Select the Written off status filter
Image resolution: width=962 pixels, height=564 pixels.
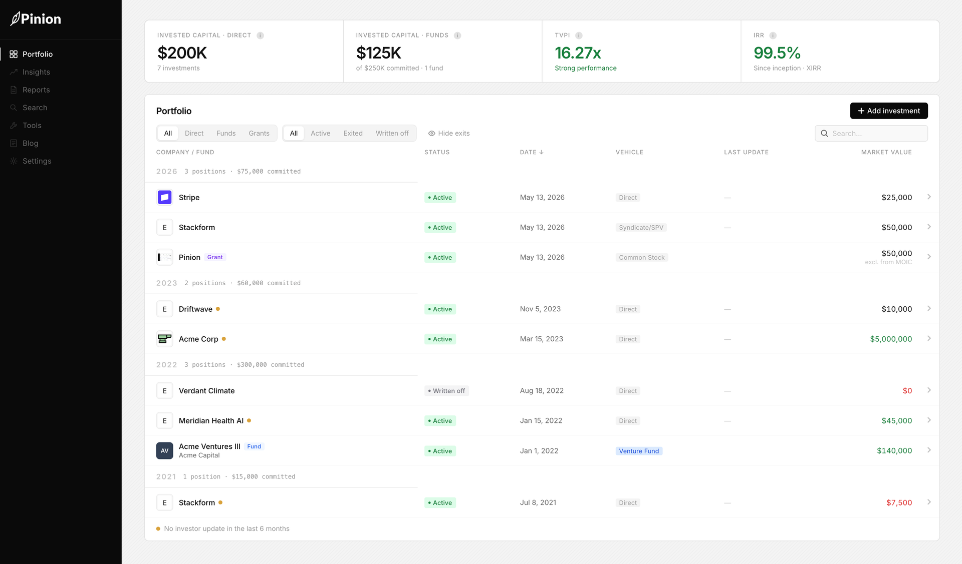coord(392,133)
